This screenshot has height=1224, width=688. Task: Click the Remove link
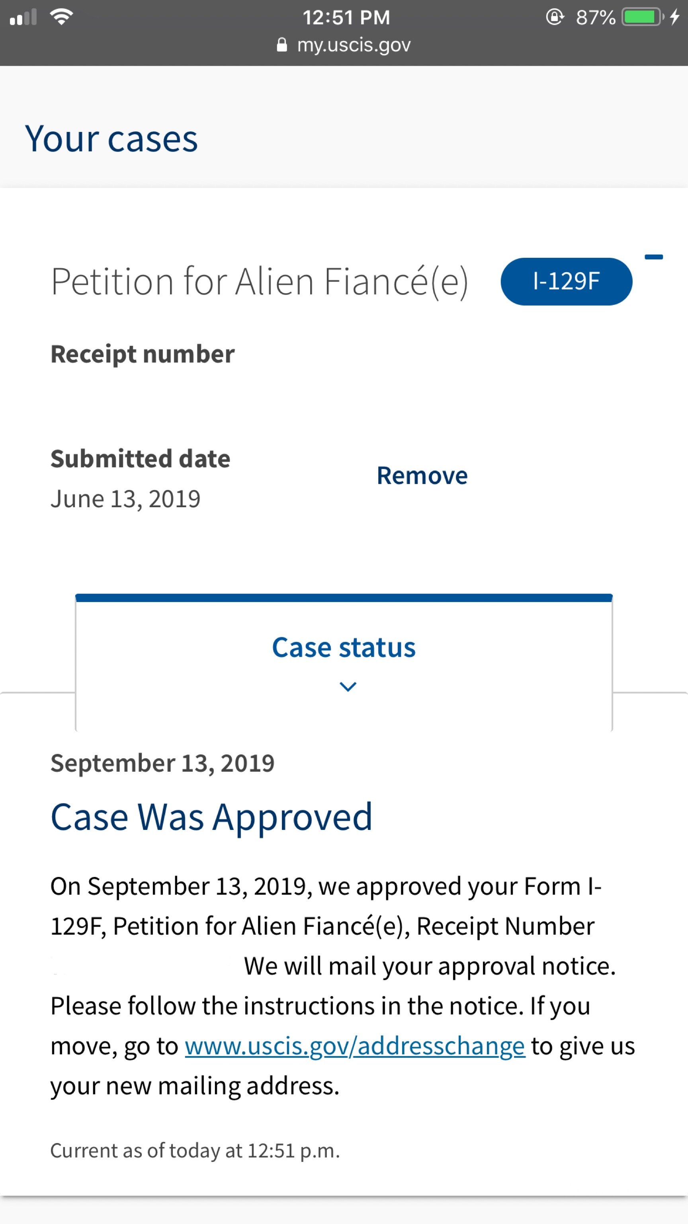(422, 476)
